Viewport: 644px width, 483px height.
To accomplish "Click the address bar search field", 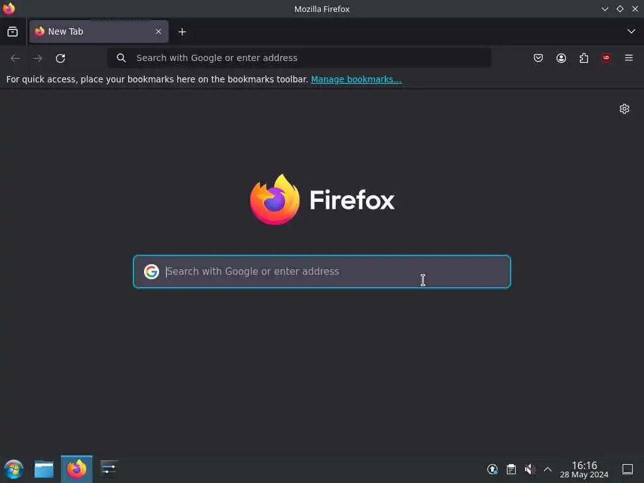I will point(299,58).
